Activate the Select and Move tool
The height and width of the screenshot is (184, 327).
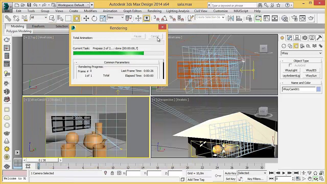point(86,18)
